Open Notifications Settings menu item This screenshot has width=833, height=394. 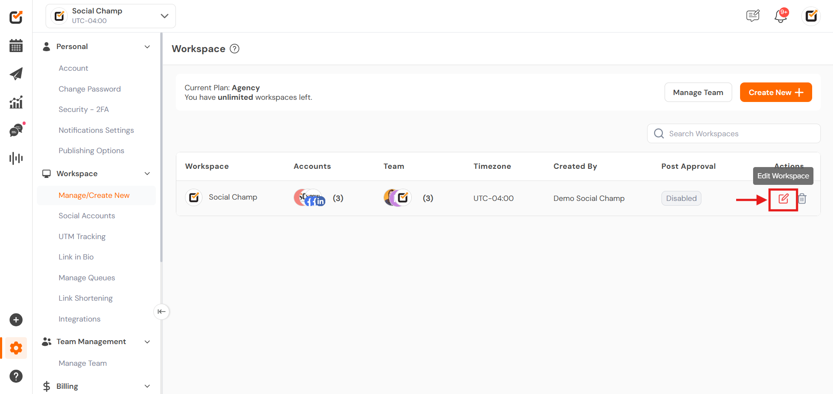pyautogui.click(x=96, y=130)
